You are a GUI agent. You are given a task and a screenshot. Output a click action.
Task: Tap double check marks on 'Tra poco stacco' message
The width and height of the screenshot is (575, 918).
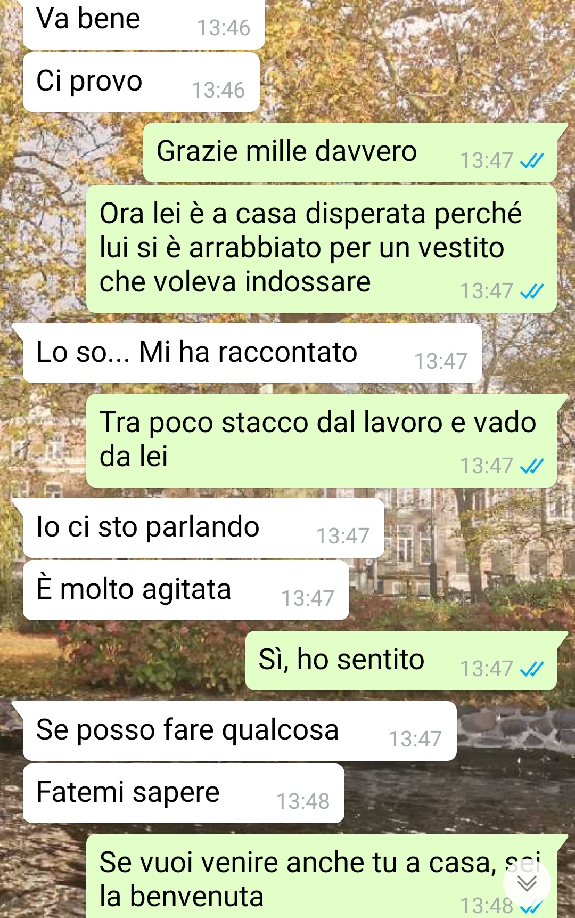(532, 466)
